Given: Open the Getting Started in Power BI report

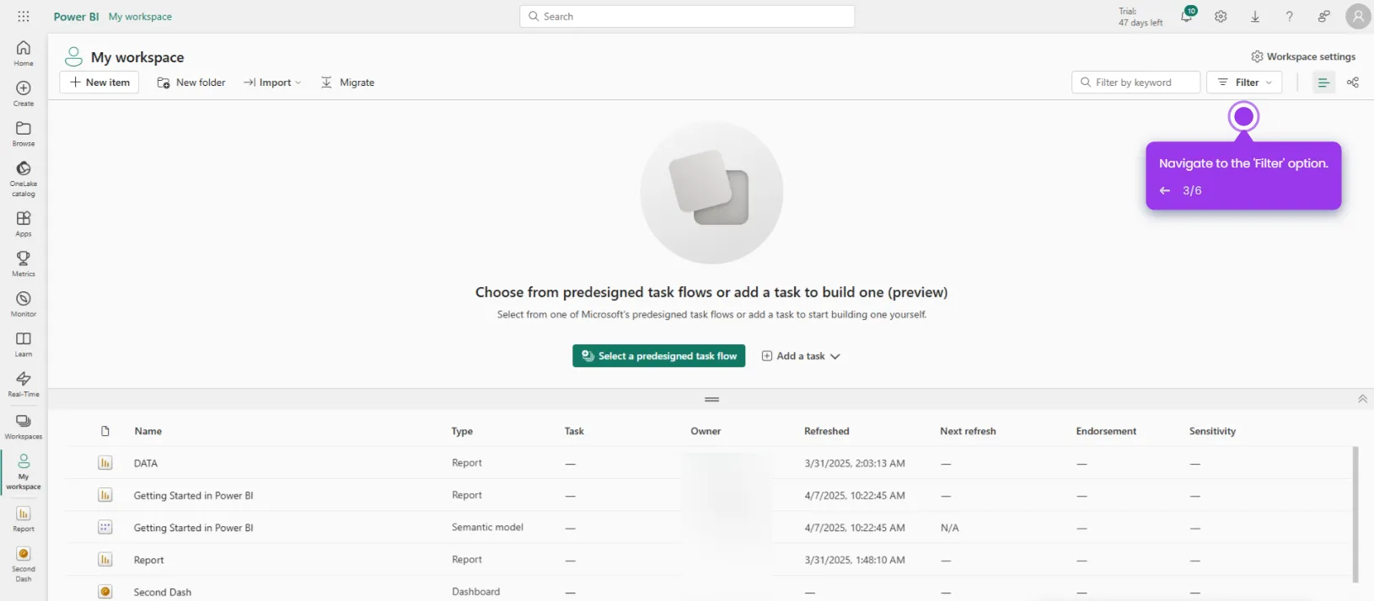Looking at the screenshot, I should coord(193,496).
